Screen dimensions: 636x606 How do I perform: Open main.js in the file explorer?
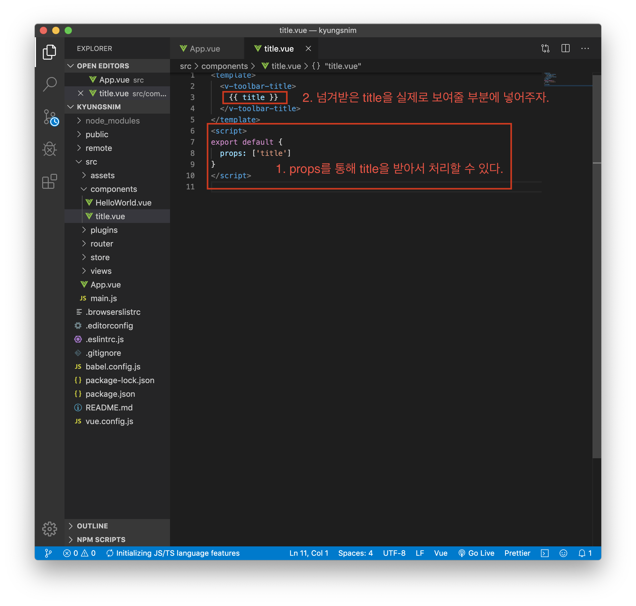click(x=104, y=298)
